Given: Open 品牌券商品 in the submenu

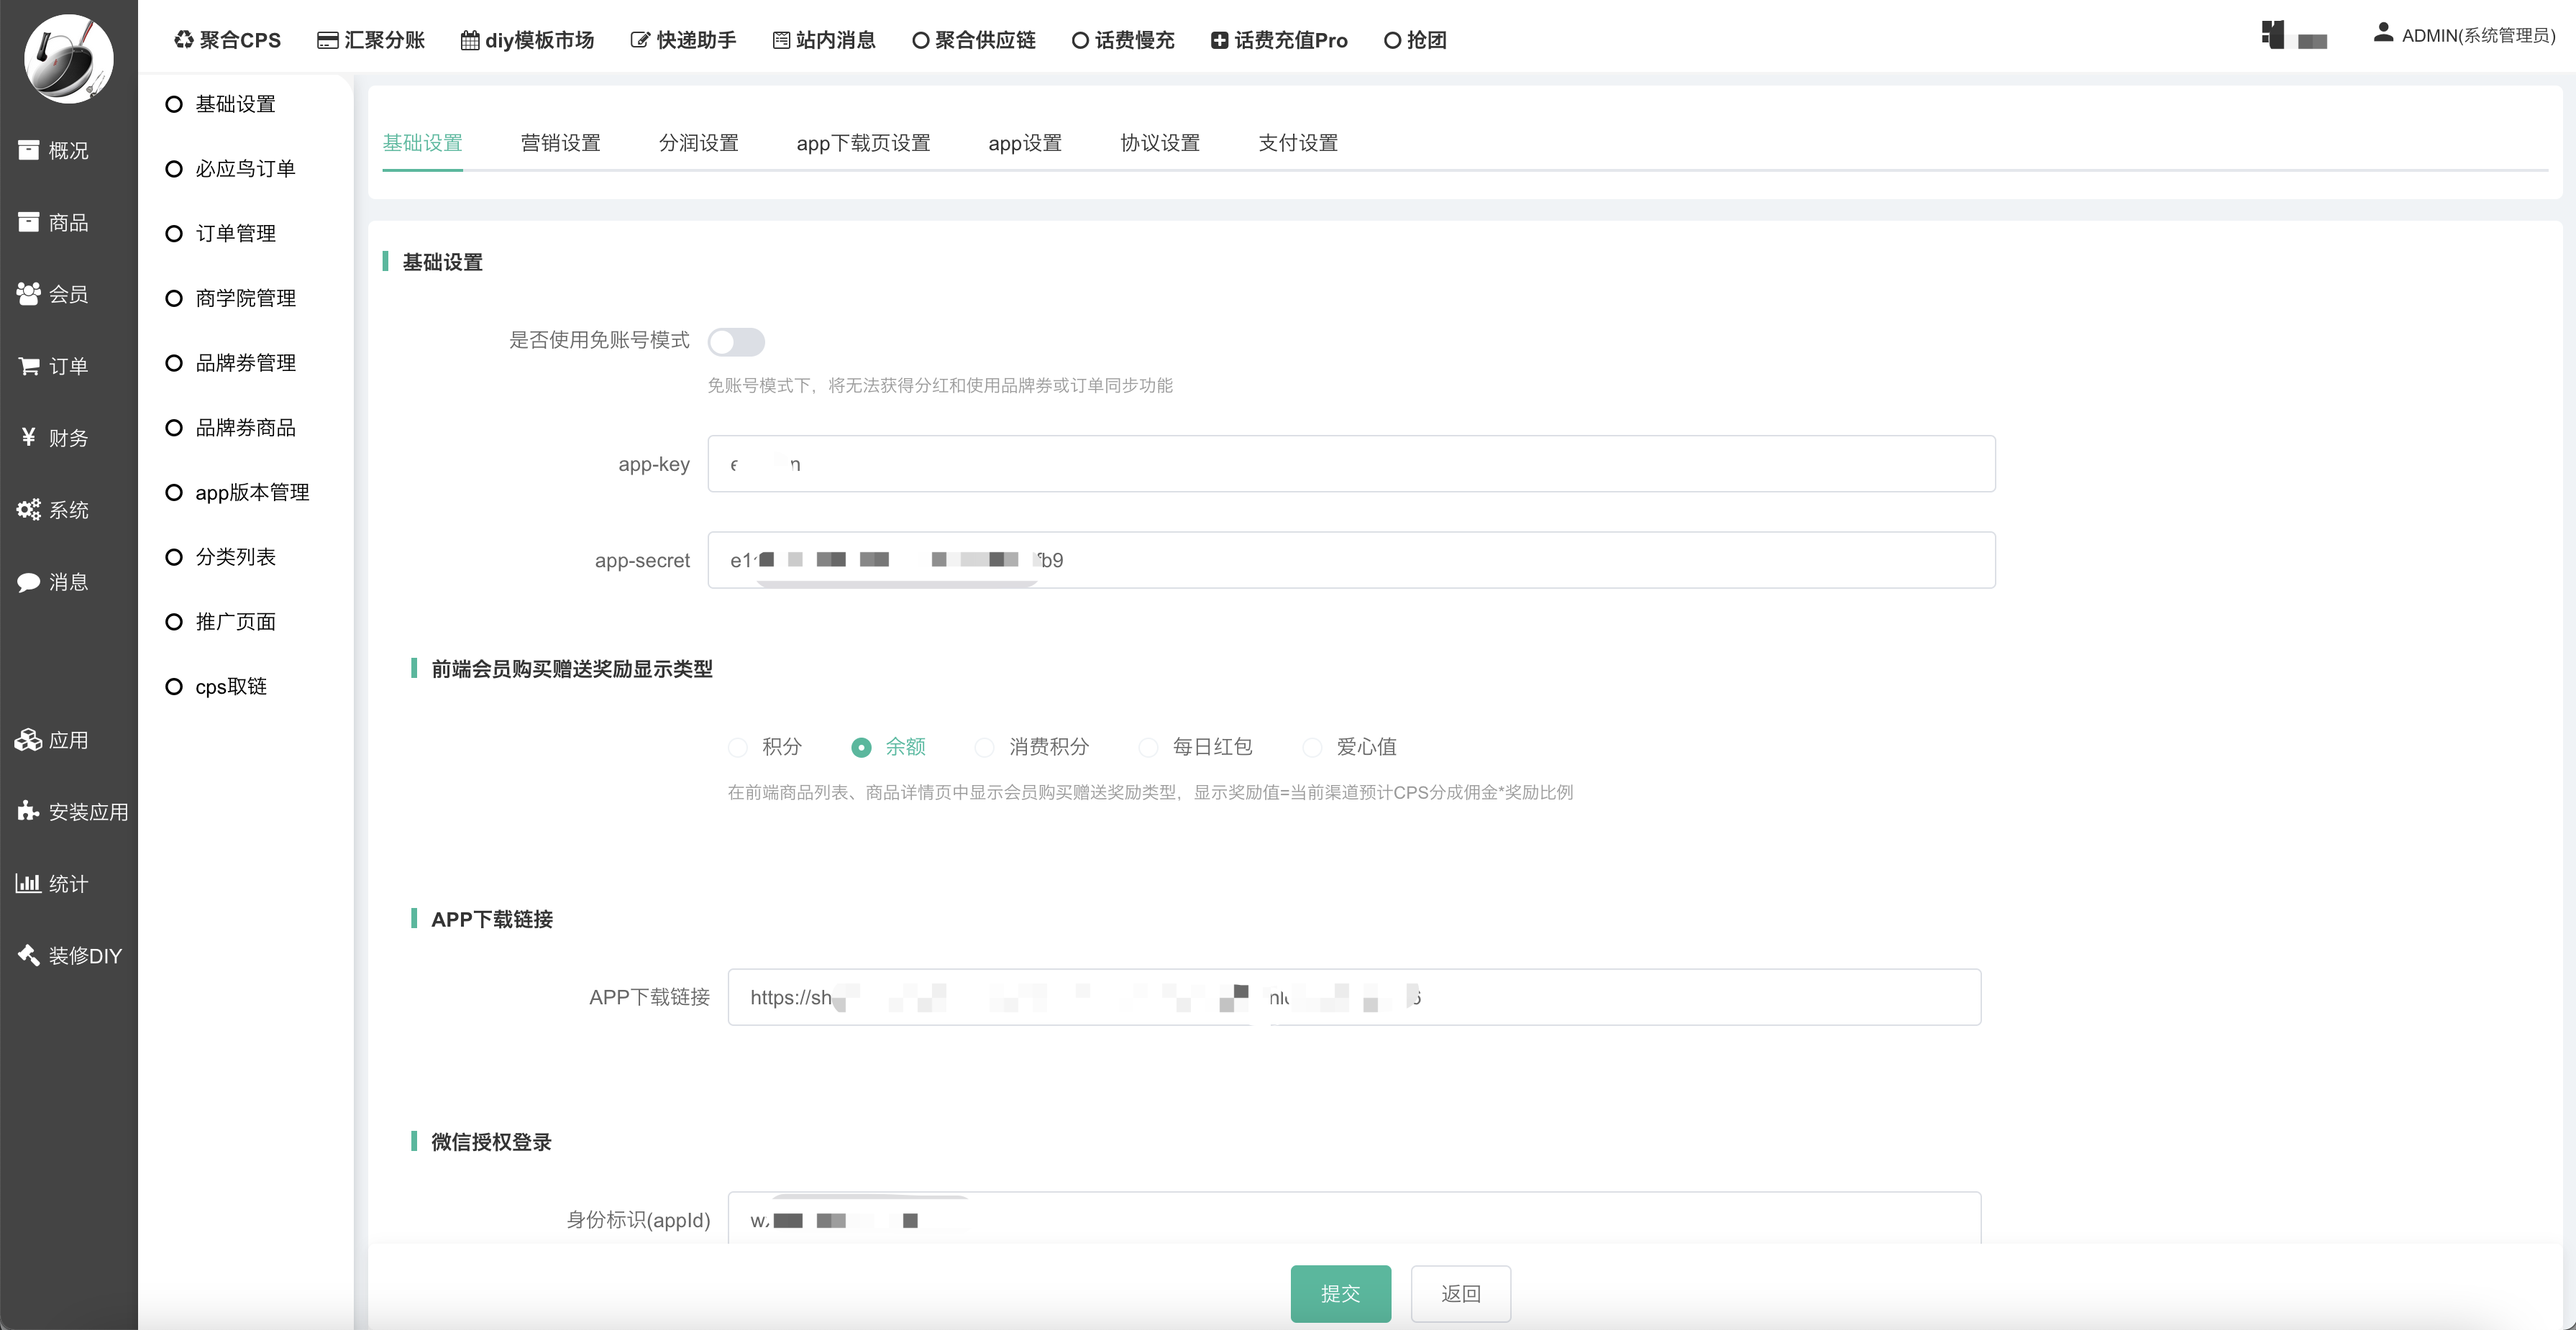Looking at the screenshot, I should tap(246, 428).
